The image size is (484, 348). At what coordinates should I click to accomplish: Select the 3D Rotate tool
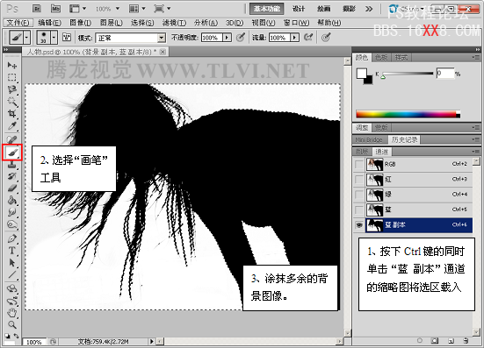coord(12,288)
